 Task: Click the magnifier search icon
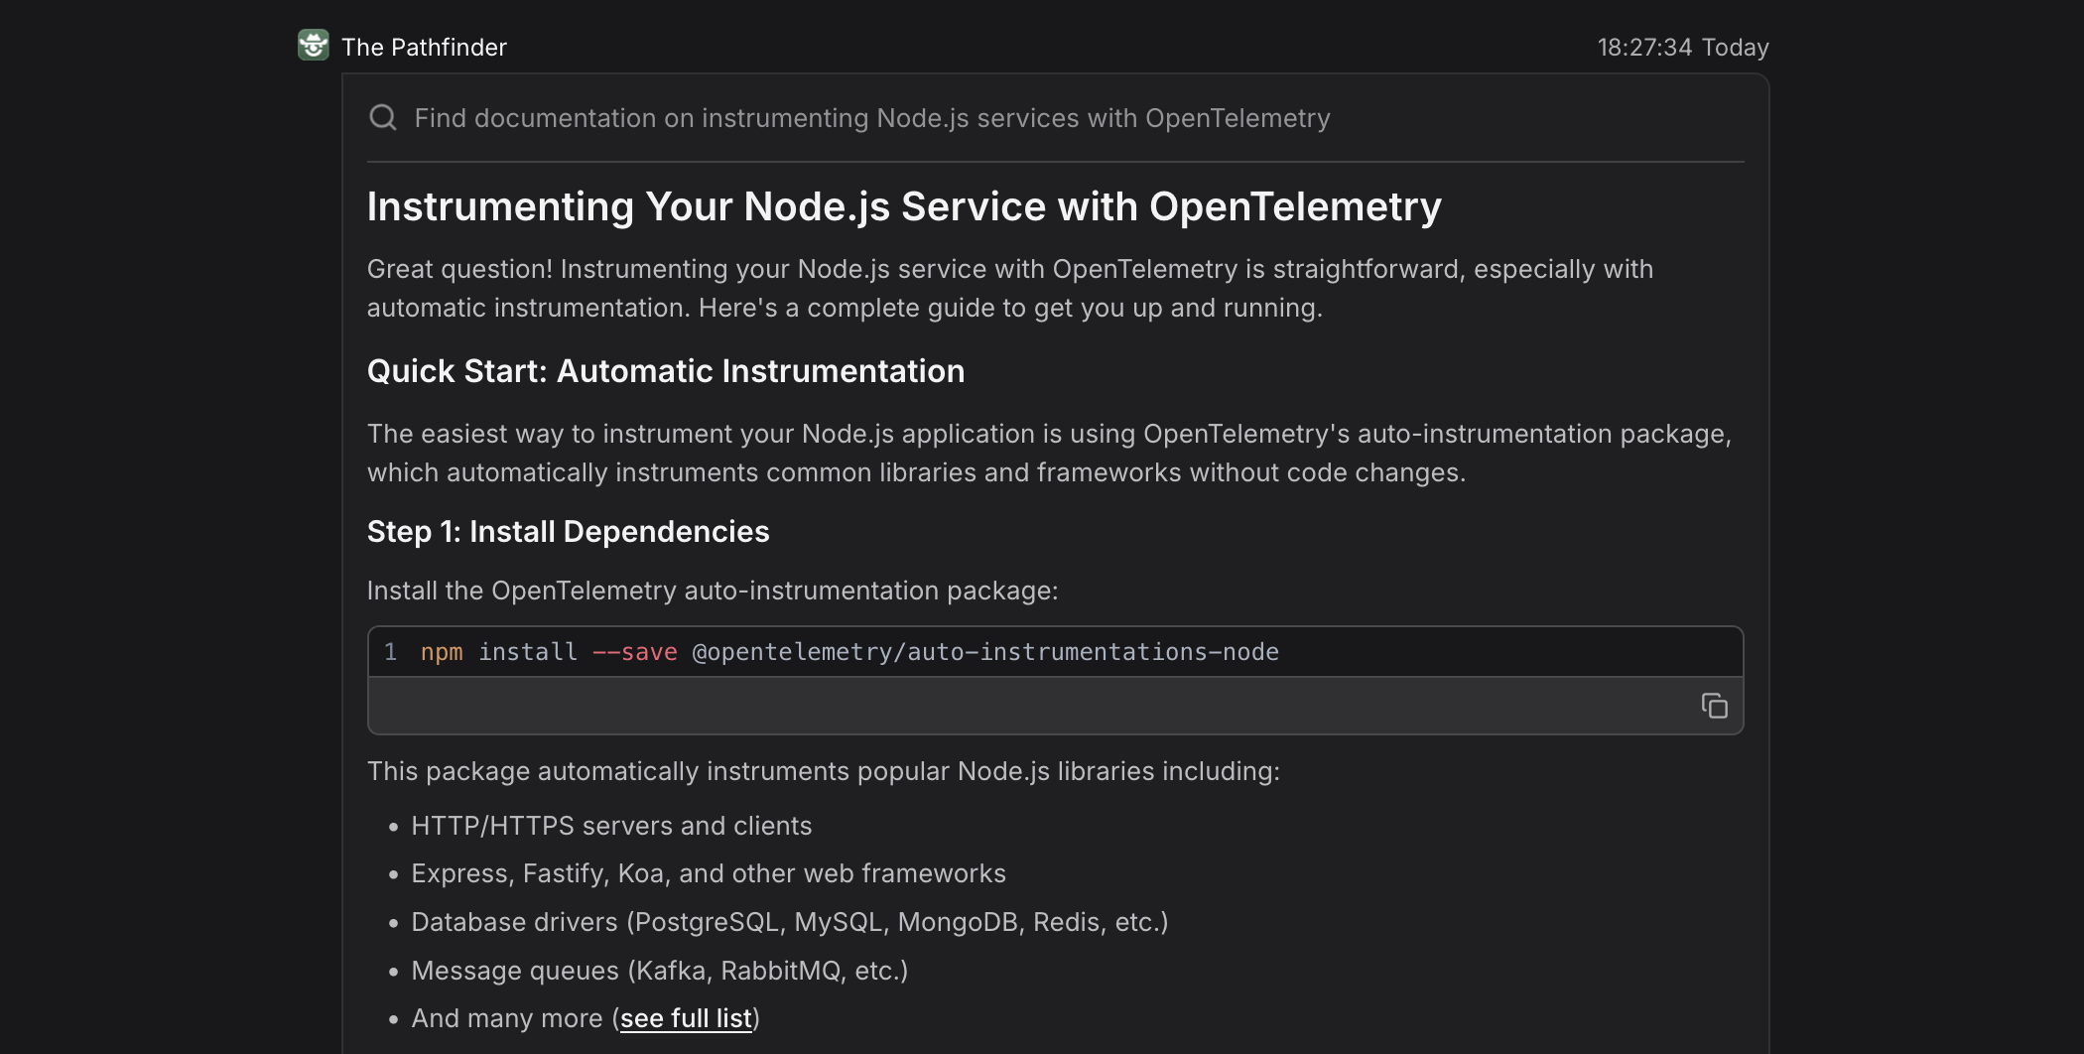point(383,118)
